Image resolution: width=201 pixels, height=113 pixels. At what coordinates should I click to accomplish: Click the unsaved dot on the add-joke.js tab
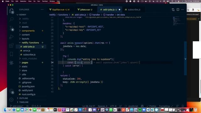point(119,10)
